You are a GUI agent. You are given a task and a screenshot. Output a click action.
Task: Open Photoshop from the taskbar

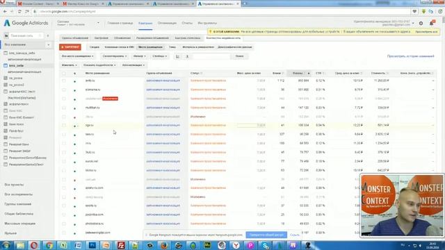(x=92, y=245)
